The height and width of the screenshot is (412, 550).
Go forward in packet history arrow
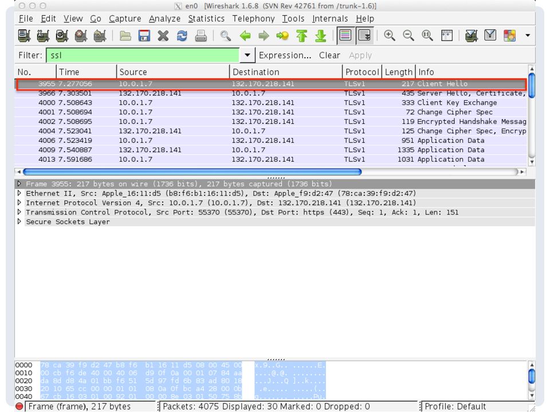(264, 35)
